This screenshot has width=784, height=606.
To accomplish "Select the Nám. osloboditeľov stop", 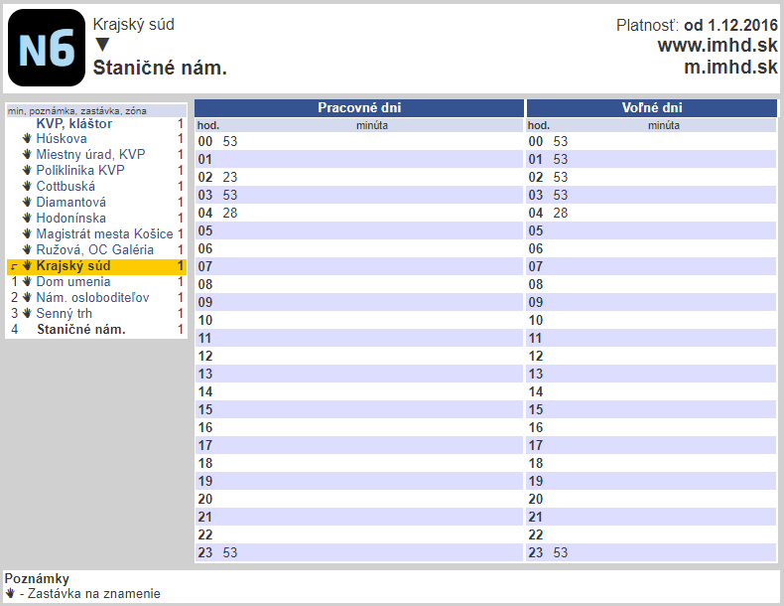I will pyautogui.click(x=92, y=298).
